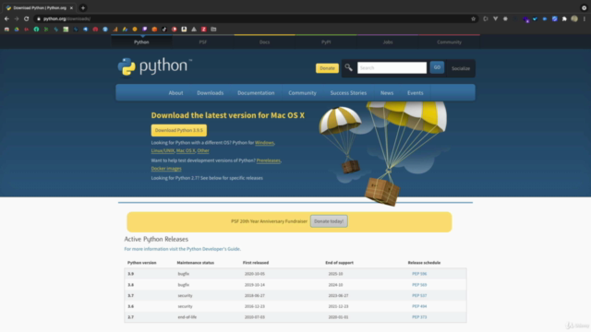Image resolution: width=591 pixels, height=332 pixels.
Task: Follow the Linux/UNIX link
Action: 163,150
